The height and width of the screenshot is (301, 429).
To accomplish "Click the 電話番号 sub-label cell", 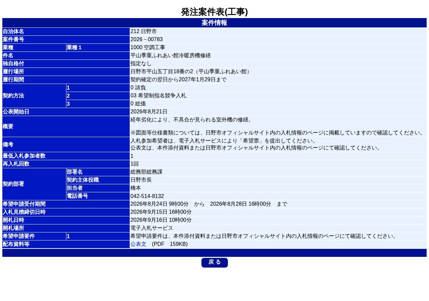I will click(x=98, y=196).
